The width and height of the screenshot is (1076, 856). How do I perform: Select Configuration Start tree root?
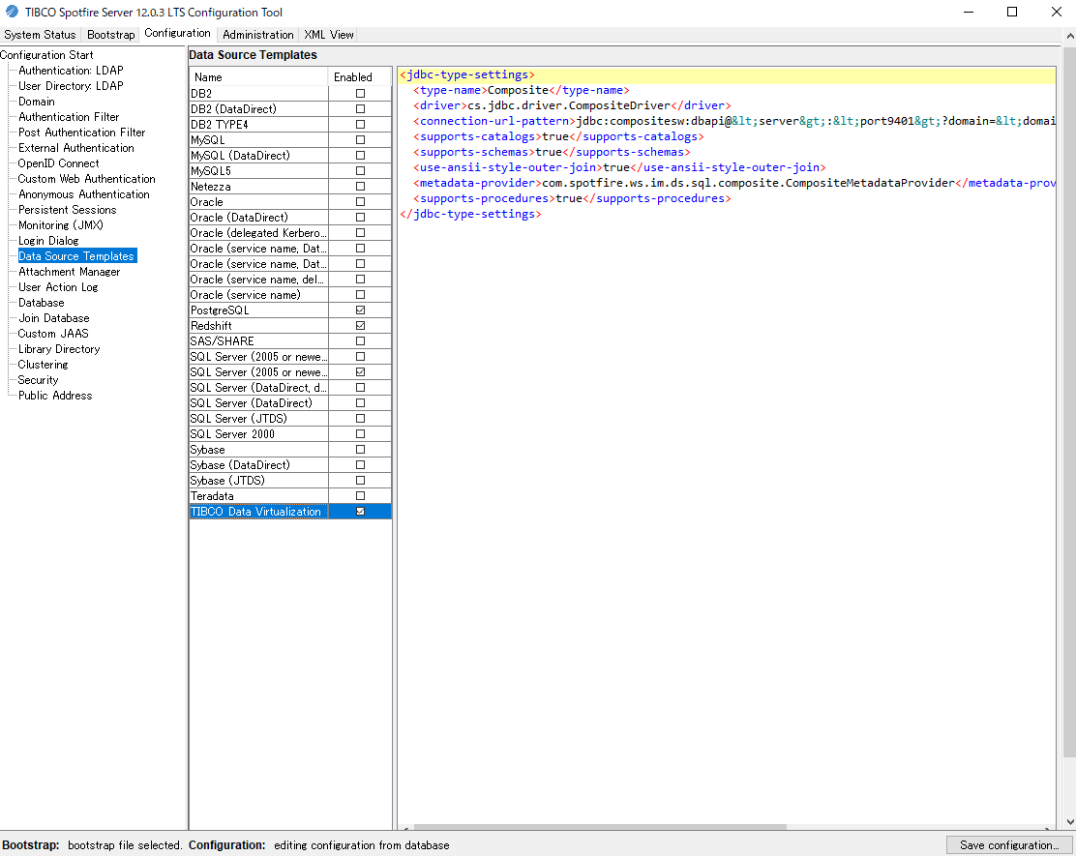46,55
